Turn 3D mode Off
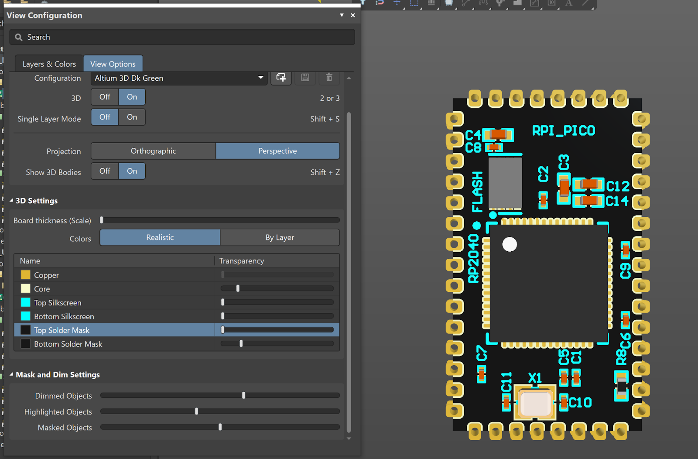Viewport: 698px width, 459px height. [x=105, y=97]
